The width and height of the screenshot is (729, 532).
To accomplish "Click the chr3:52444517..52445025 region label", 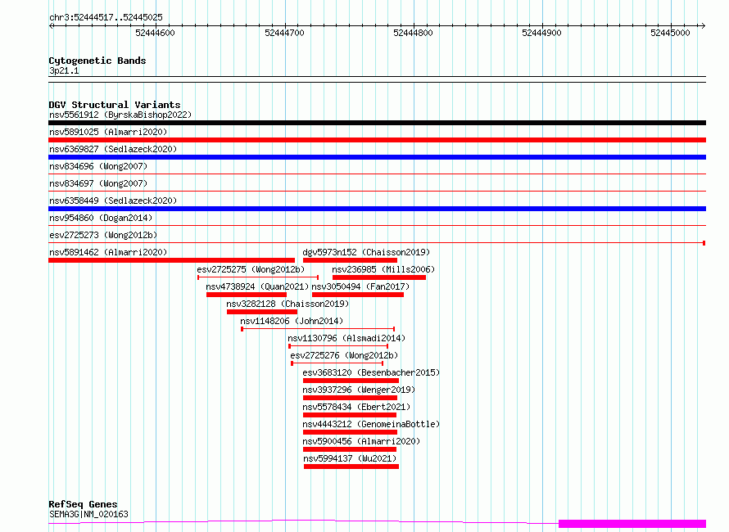I will 106,18.
